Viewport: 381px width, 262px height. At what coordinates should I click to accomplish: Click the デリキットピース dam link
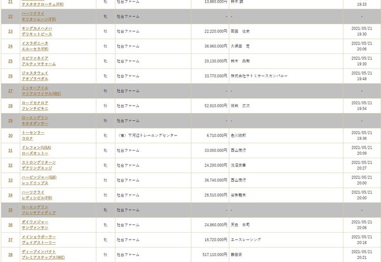(37, 34)
